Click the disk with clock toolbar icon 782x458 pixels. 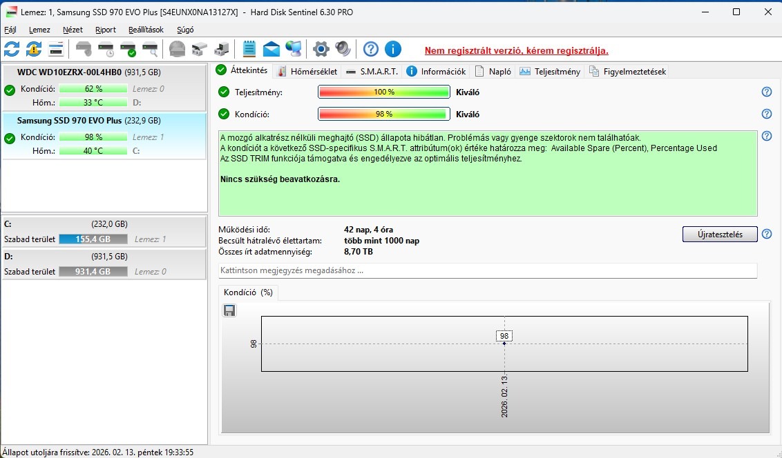(106, 49)
